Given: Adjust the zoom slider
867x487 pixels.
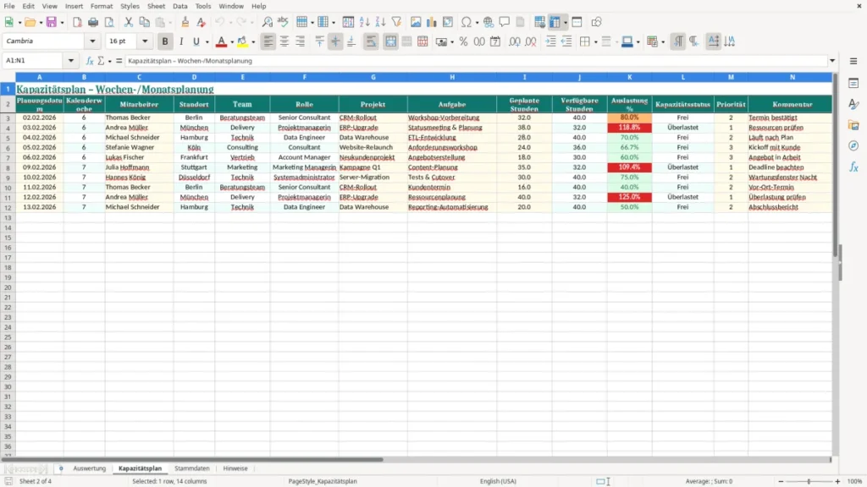Looking at the screenshot, I should click(x=809, y=481).
